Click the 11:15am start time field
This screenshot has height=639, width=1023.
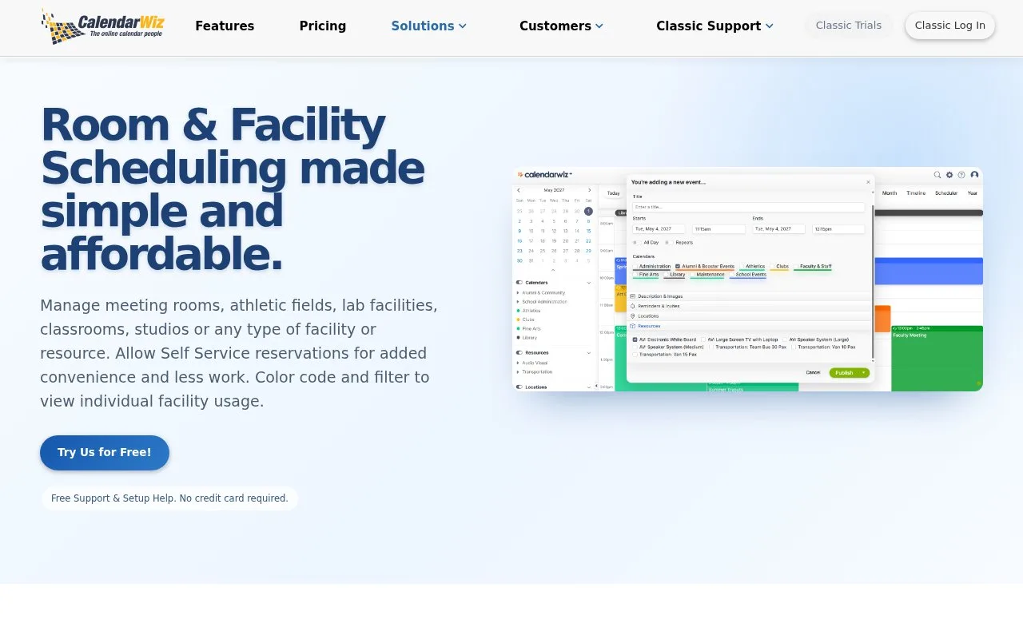pos(718,229)
